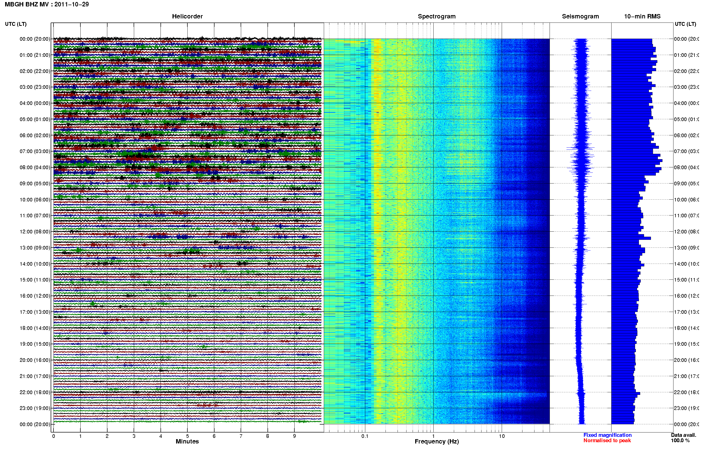Click inside the Spectrogram heat map

pos(437,231)
